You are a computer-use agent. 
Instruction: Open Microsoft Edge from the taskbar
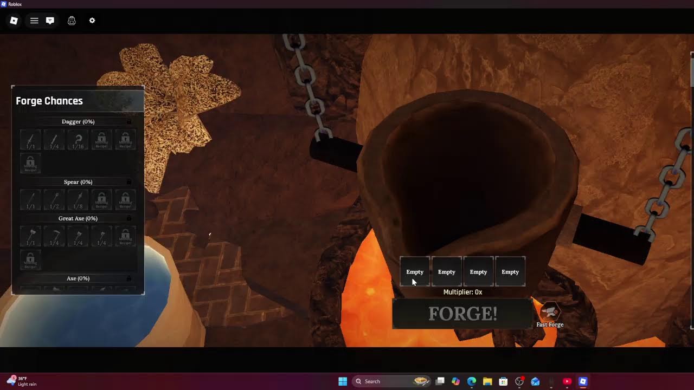472,381
